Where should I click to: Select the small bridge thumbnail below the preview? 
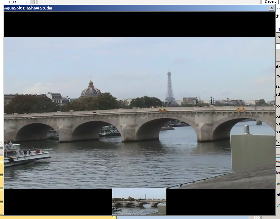(139, 201)
